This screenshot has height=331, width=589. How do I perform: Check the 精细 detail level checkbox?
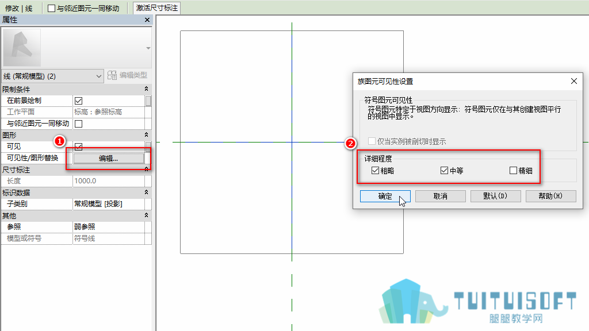click(514, 170)
